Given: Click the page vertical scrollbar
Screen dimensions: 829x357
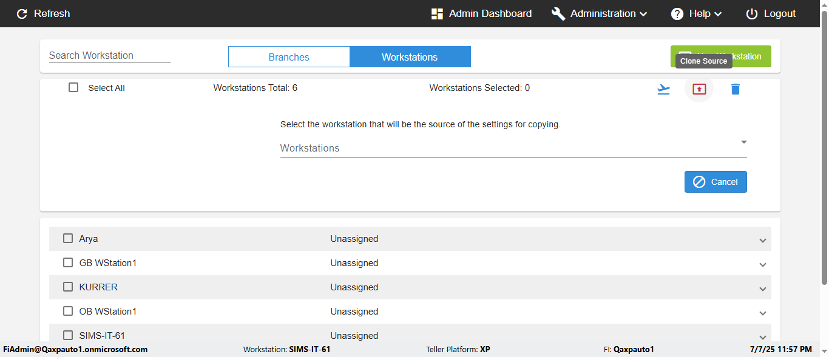Looking at the screenshot, I should 824,152.
